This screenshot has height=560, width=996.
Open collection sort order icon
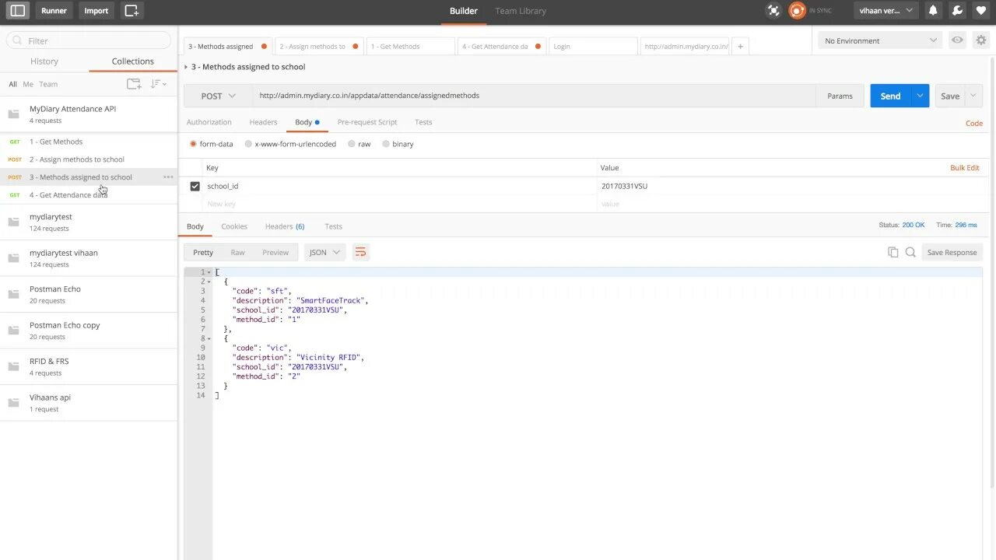click(158, 84)
